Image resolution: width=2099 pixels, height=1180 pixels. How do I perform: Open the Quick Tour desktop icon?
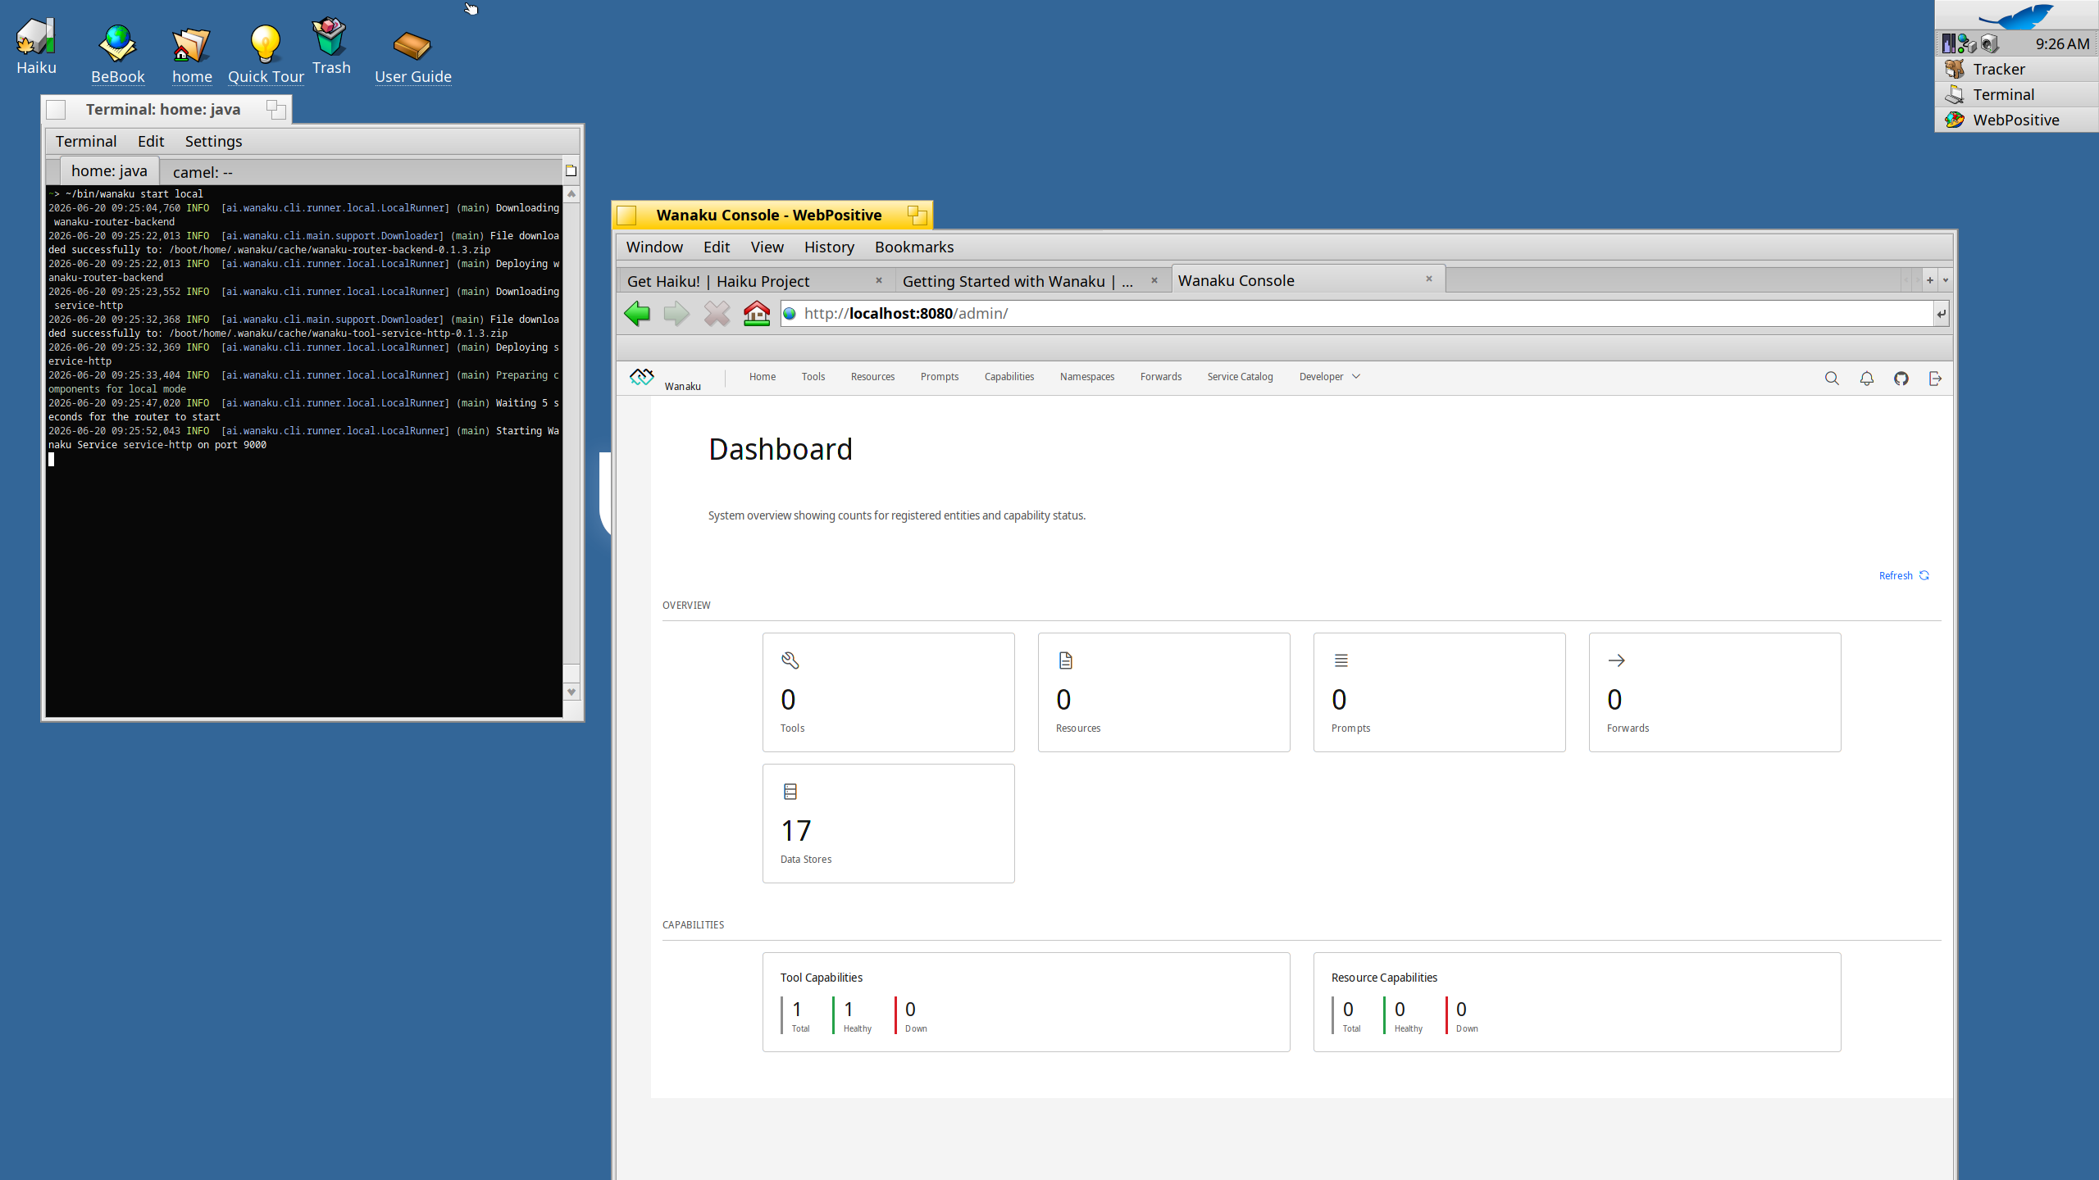[266, 55]
